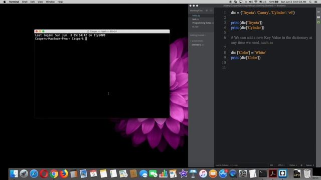Open Pages document icon in Dock
This screenshot has width=321, height=180.
point(173,173)
